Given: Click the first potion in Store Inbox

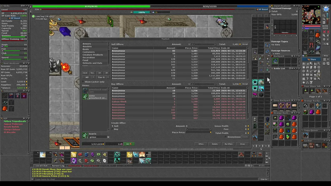Looking at the screenshot, I should [x=306, y=91].
